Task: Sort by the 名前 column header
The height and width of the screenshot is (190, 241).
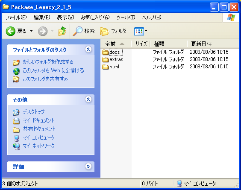Action: [116, 44]
